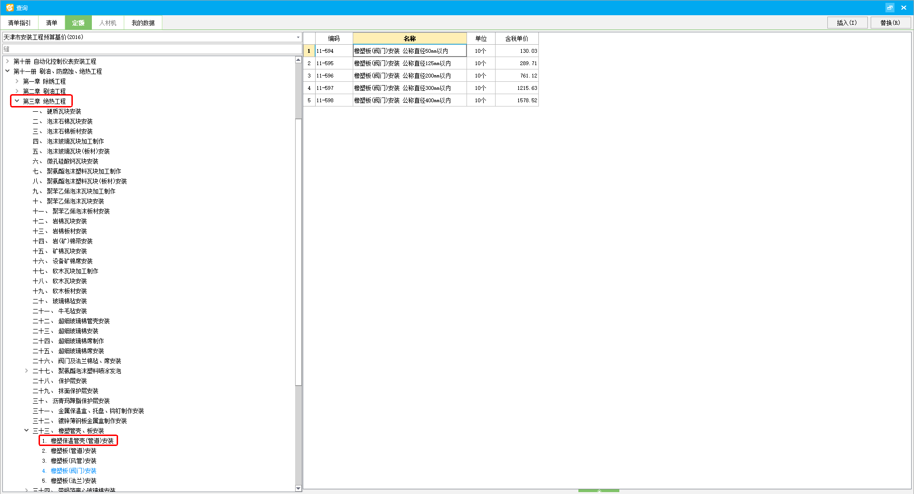Click tree scrollbar up arrow

coord(298,60)
